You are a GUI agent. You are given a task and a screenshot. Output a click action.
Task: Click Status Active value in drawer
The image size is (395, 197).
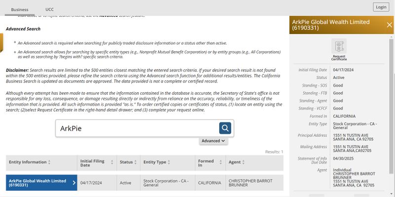339,78
